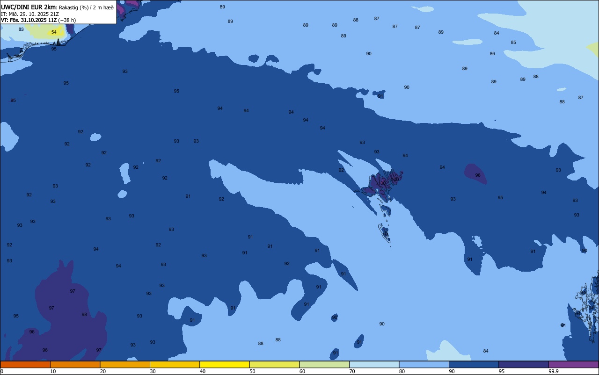Select the legend tick label "20"
This screenshot has height=375, width=599.
click(x=103, y=371)
